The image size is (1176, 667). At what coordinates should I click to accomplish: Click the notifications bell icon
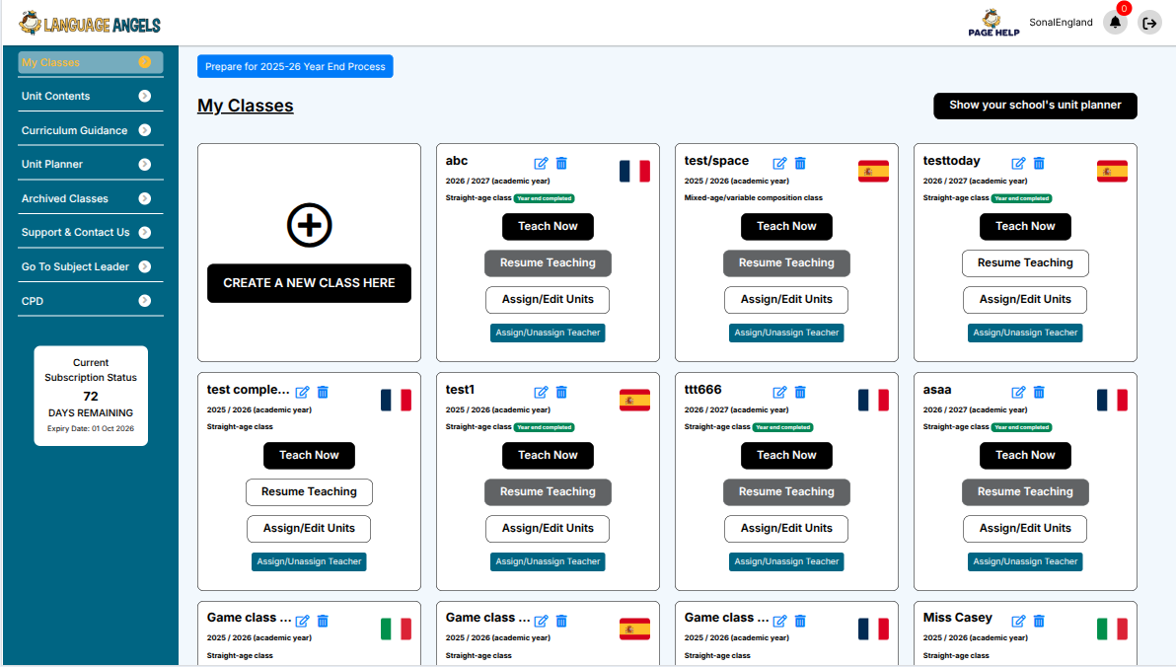[1115, 23]
